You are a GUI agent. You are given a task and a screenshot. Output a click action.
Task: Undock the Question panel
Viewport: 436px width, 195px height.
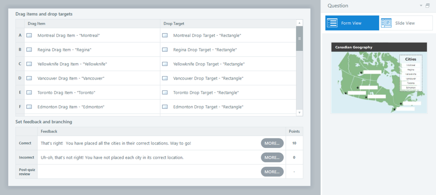point(428,6)
